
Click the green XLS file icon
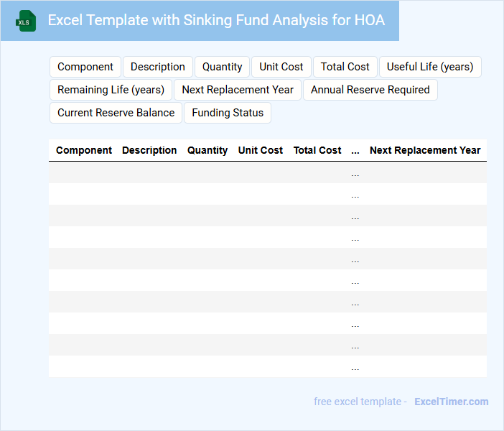tap(26, 21)
